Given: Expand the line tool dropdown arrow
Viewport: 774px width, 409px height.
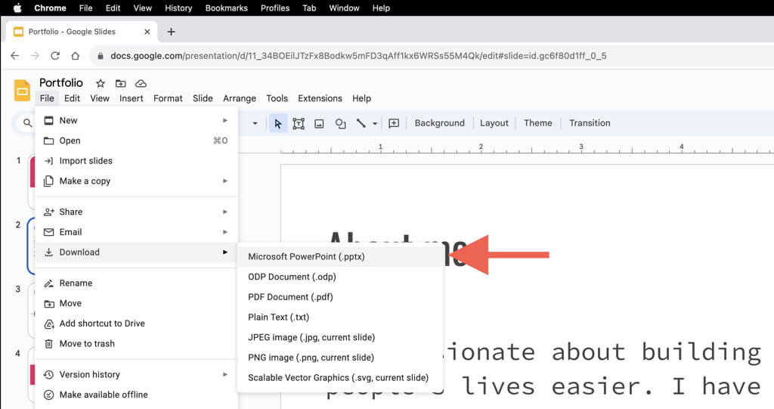Looking at the screenshot, I should click(x=375, y=124).
